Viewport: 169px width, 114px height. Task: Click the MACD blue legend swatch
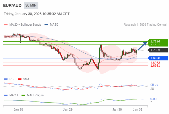[6, 95]
